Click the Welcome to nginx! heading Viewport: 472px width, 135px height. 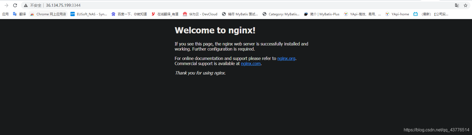click(x=215, y=30)
